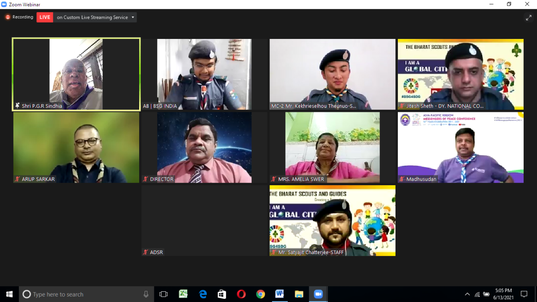Click the Task View icon

coord(164,294)
